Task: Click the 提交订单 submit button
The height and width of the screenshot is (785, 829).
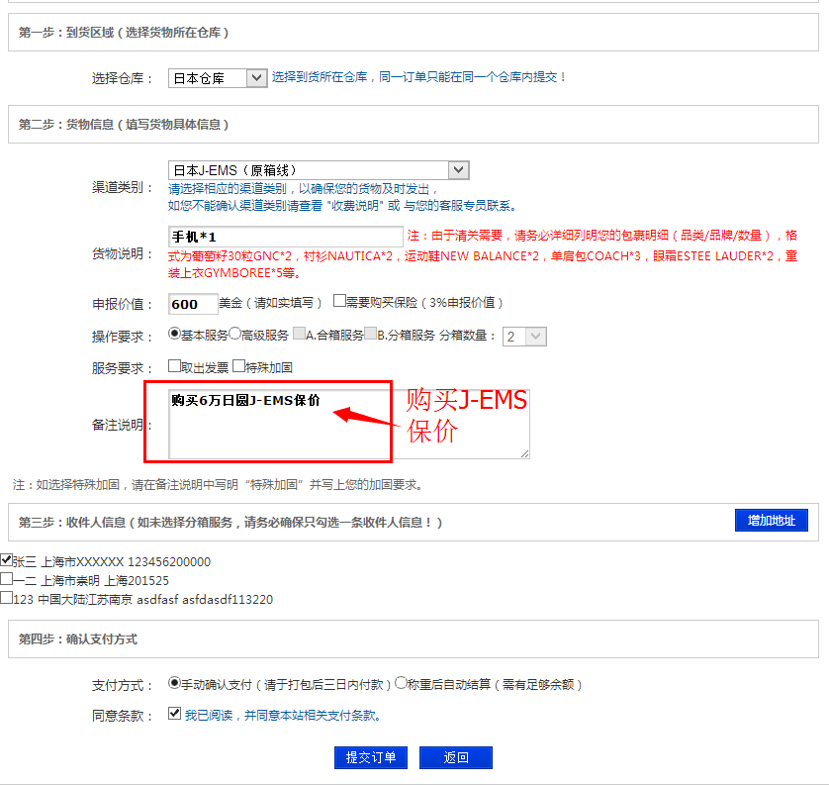Action: (x=371, y=757)
